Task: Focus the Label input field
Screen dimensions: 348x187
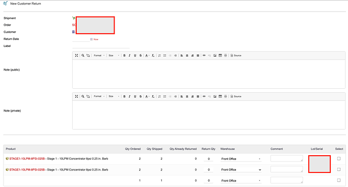Action: 101,46
